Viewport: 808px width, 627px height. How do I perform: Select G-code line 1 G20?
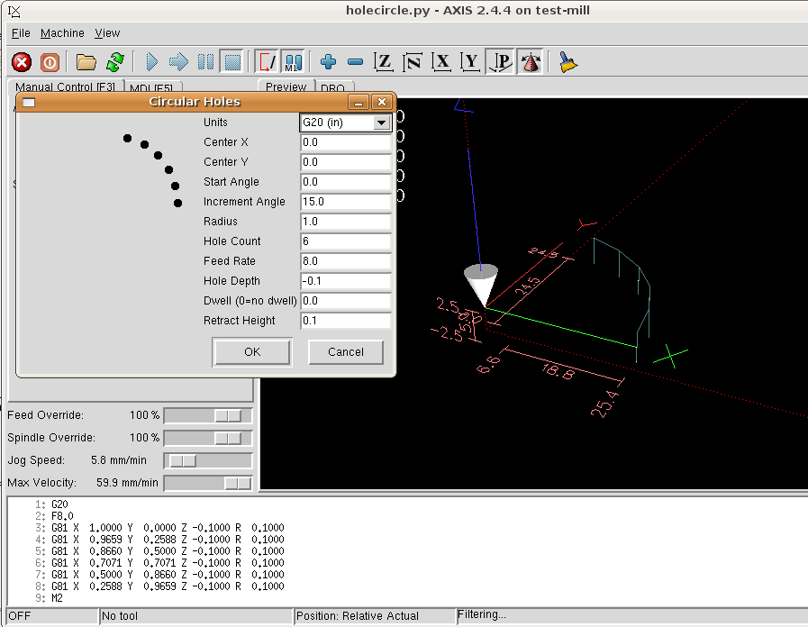pos(59,504)
